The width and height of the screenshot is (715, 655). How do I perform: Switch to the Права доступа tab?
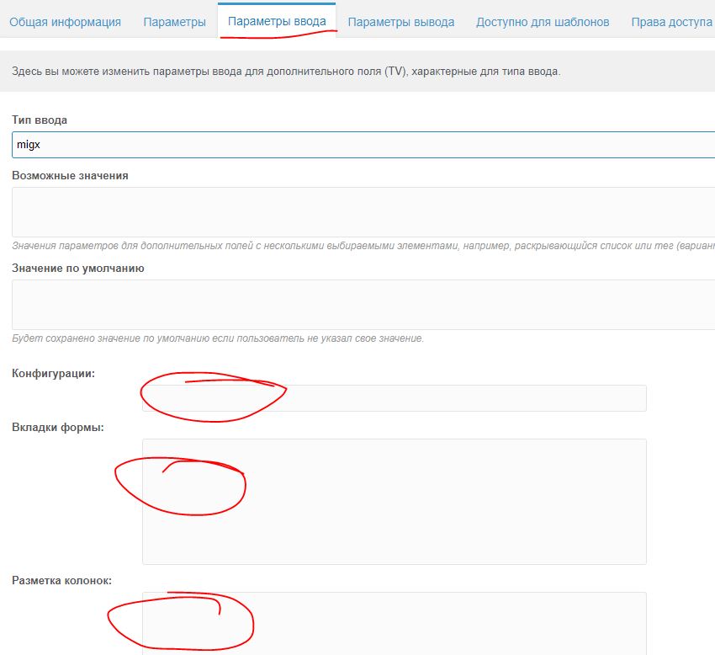coord(672,22)
